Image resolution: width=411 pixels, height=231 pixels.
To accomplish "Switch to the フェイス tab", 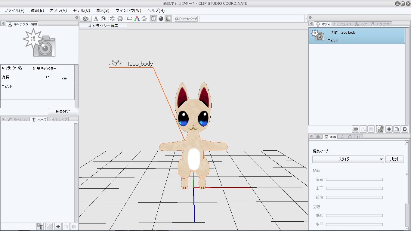I will (343, 24).
